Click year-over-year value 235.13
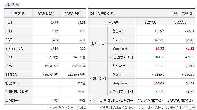Screen dimensions: 197x110 (x=160, y=92)
